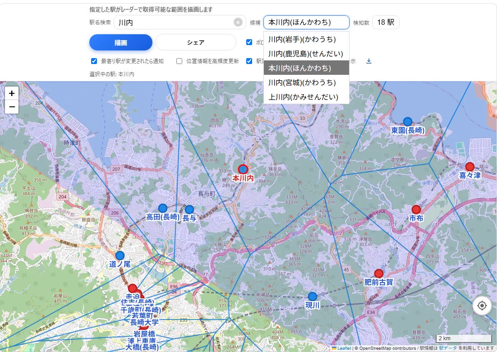Image resolution: width=497 pixels, height=352 pixels.
Task: Select the 喜々津 station marker
Action: click(x=470, y=167)
